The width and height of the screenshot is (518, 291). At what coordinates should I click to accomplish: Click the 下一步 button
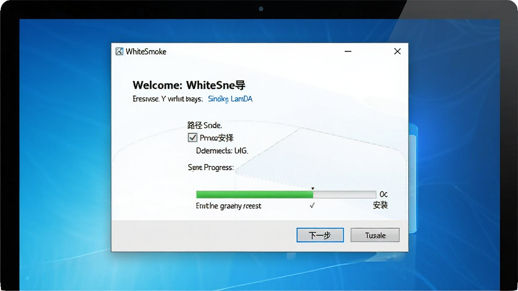pyautogui.click(x=320, y=235)
